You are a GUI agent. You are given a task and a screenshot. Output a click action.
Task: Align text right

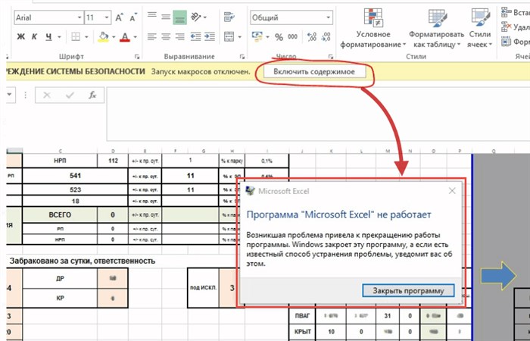(180, 36)
